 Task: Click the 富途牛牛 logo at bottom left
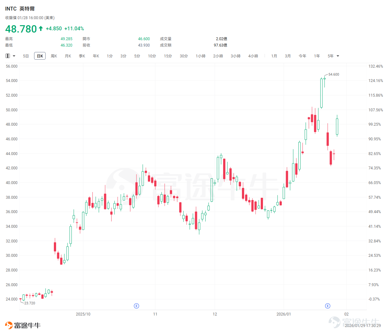tap(23, 325)
